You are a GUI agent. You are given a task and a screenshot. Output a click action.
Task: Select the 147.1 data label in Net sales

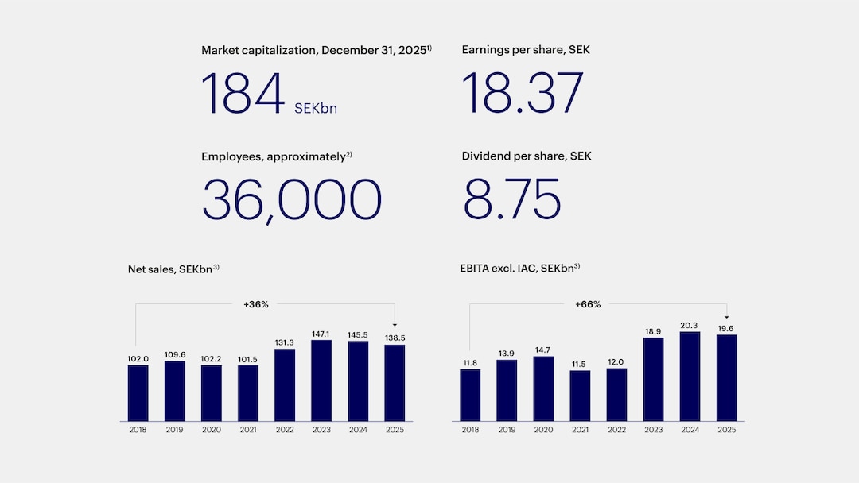pos(321,334)
